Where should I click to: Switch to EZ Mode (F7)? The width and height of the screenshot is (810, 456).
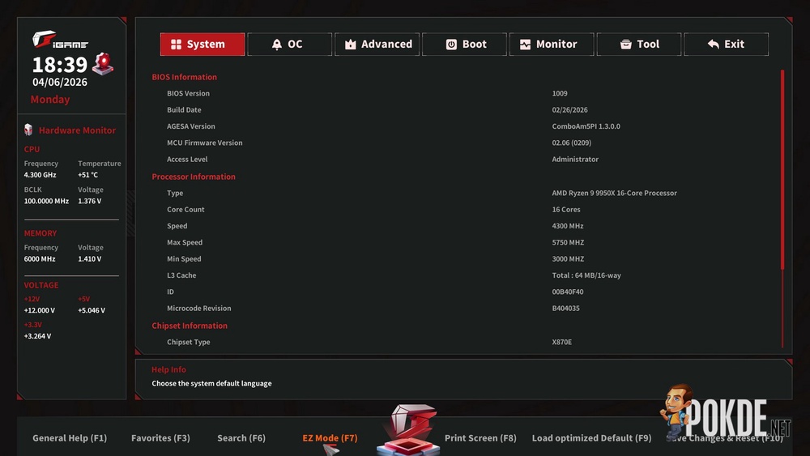click(x=330, y=438)
